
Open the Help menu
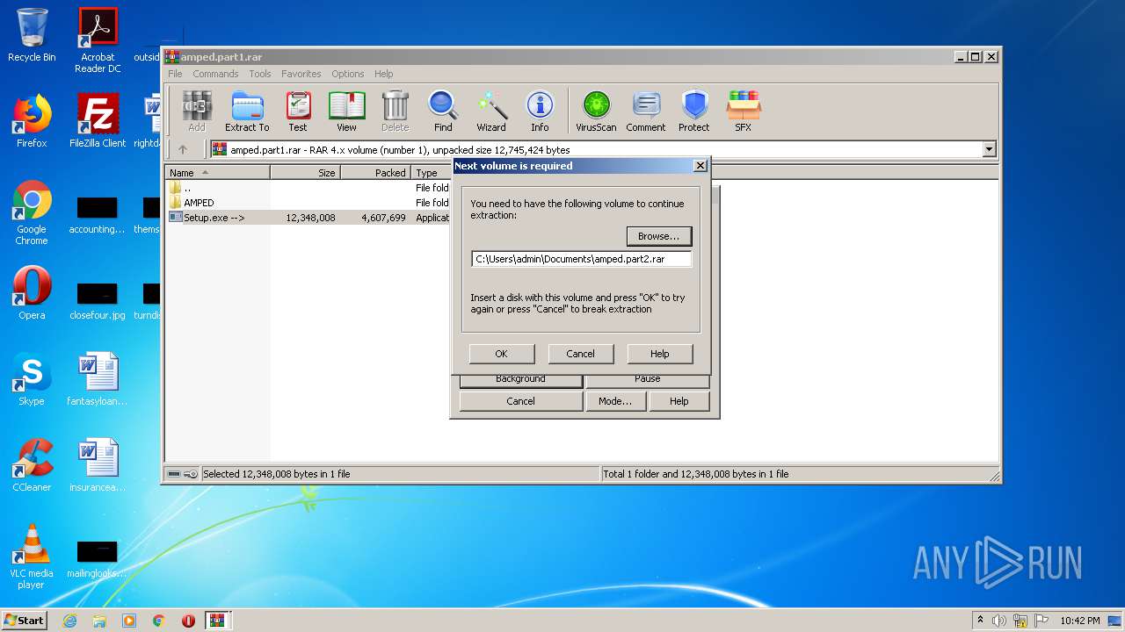coord(384,74)
